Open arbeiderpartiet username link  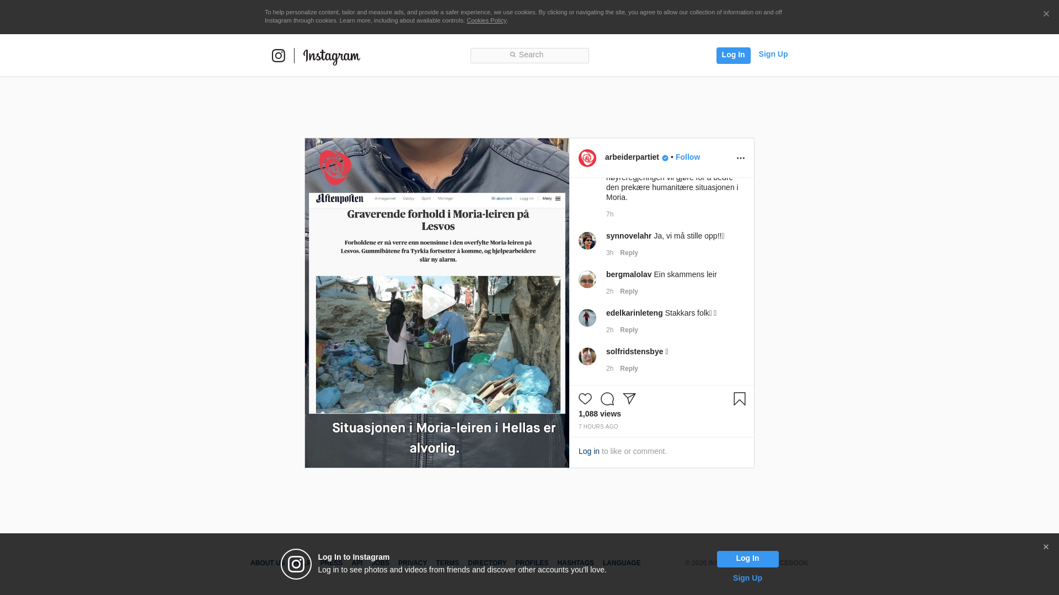point(632,157)
